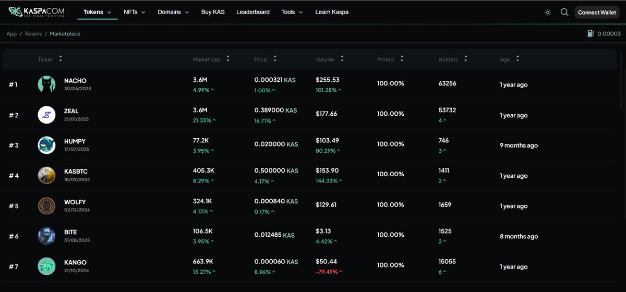Click rank # 1 cell

click(13, 84)
